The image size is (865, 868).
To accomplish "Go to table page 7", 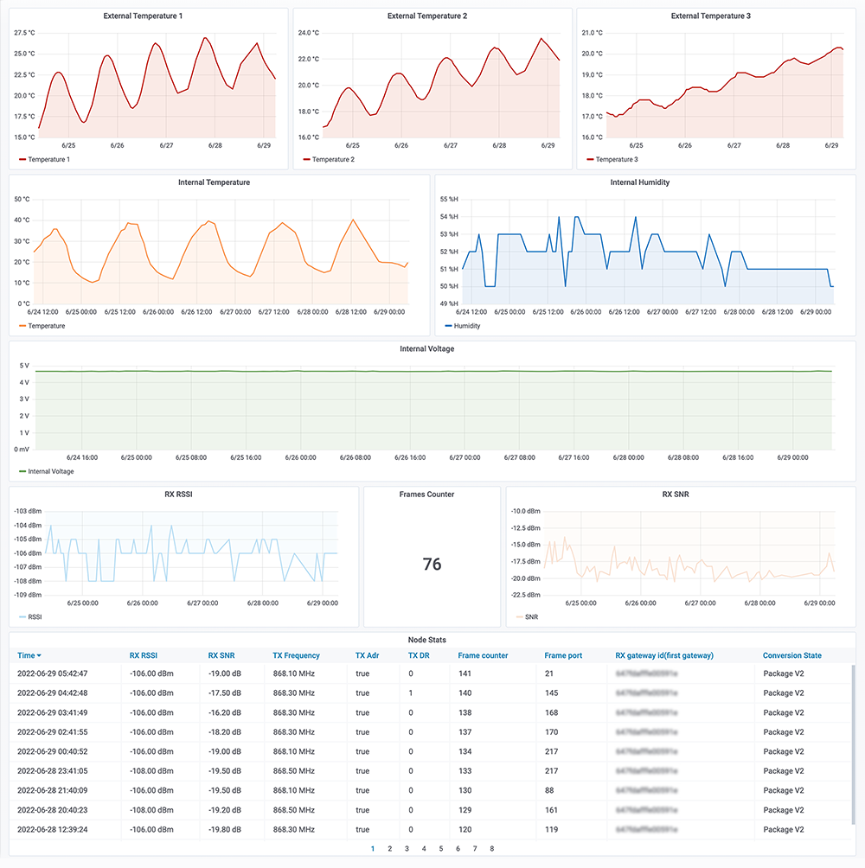I will click(475, 849).
